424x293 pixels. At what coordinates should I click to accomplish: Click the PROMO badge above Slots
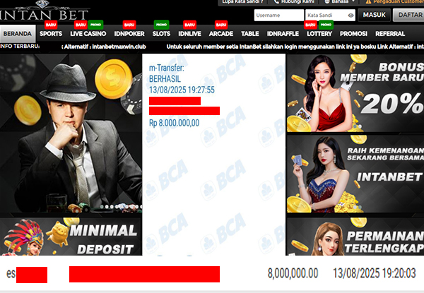pyautogui.click(x=161, y=25)
